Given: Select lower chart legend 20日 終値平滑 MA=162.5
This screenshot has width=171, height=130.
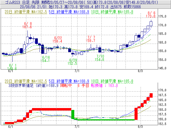Looking at the screenshot, I should click(x=26, y=81).
